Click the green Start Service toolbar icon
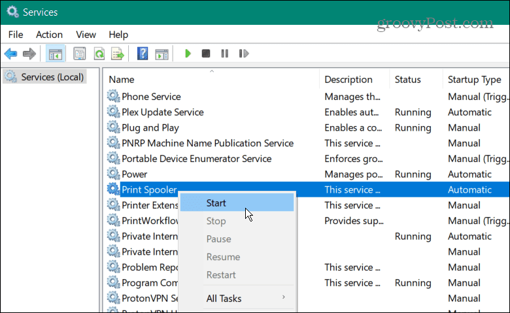510x313 pixels. (x=188, y=54)
